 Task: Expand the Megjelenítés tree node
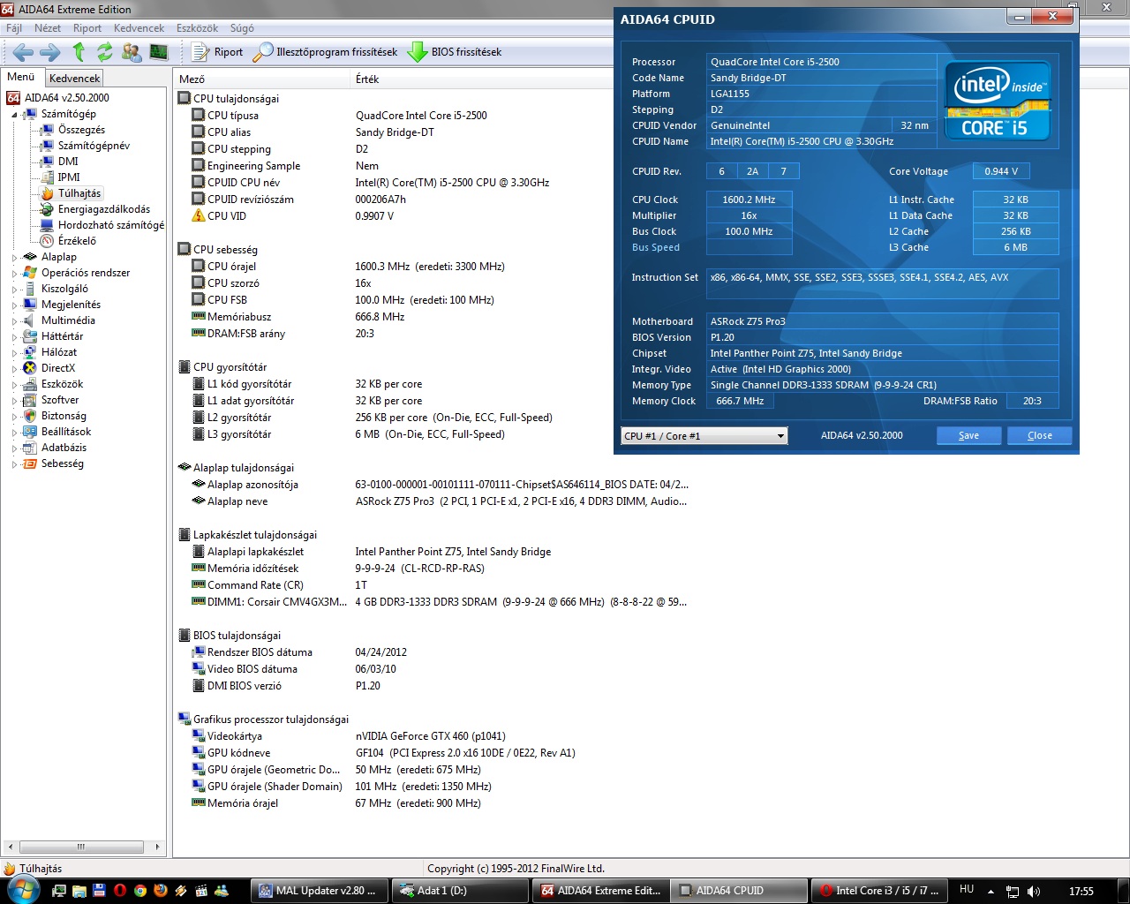point(14,305)
